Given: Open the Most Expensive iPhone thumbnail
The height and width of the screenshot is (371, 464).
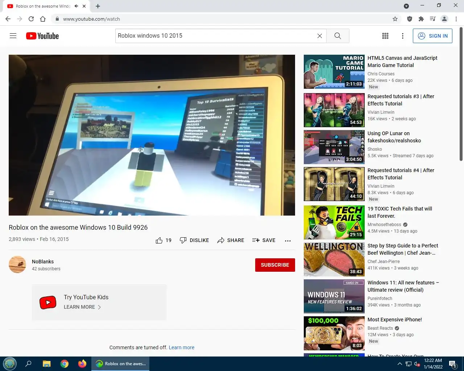Looking at the screenshot, I should coord(334,333).
